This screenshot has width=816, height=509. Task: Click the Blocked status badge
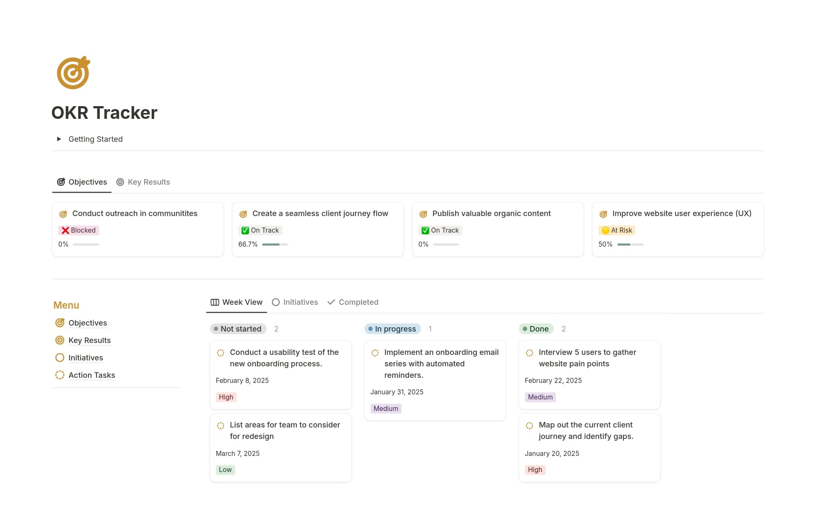click(78, 230)
